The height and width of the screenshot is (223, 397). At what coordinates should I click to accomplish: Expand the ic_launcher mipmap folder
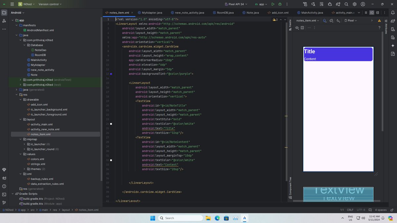[x=24, y=144]
